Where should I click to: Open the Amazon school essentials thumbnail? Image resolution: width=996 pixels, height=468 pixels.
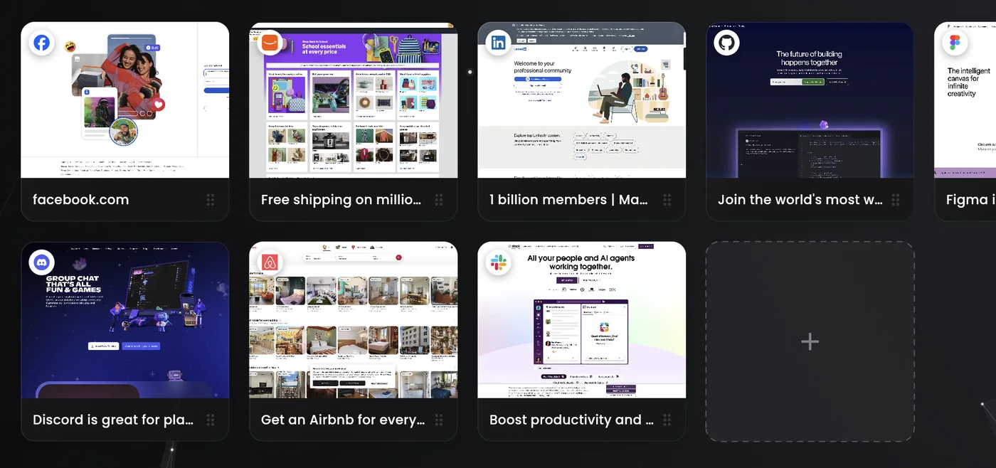click(354, 100)
